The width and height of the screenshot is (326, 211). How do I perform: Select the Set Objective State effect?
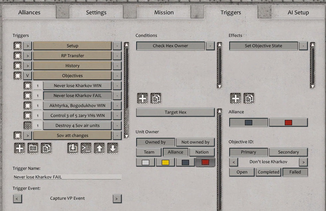(264, 46)
